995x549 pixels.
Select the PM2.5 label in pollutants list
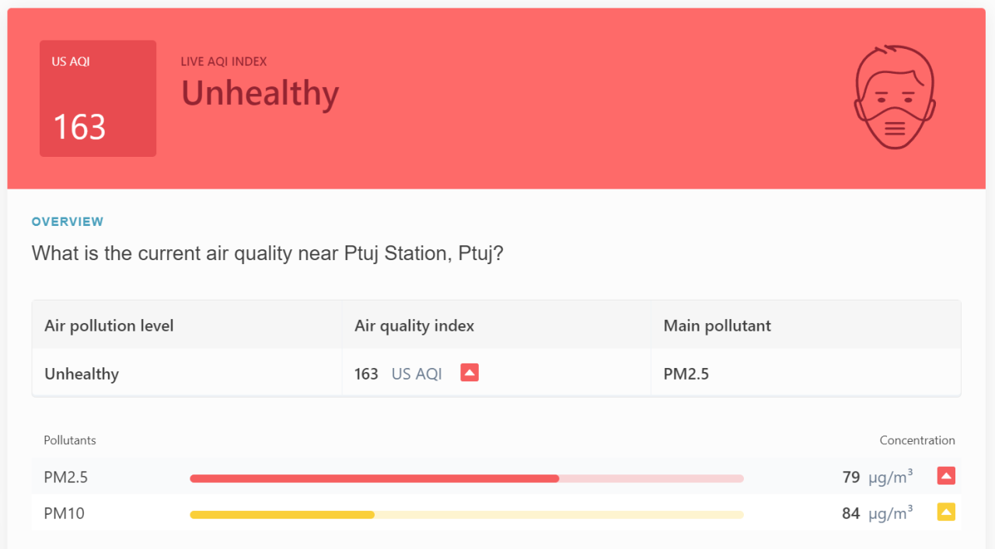pos(66,478)
